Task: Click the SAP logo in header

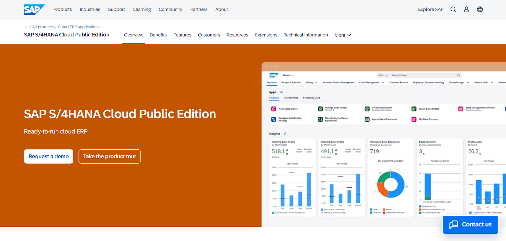Action: click(34, 9)
